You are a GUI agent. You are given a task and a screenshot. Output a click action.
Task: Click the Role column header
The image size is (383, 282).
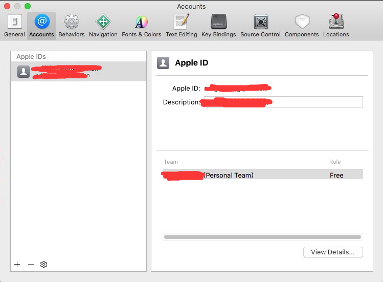click(335, 162)
